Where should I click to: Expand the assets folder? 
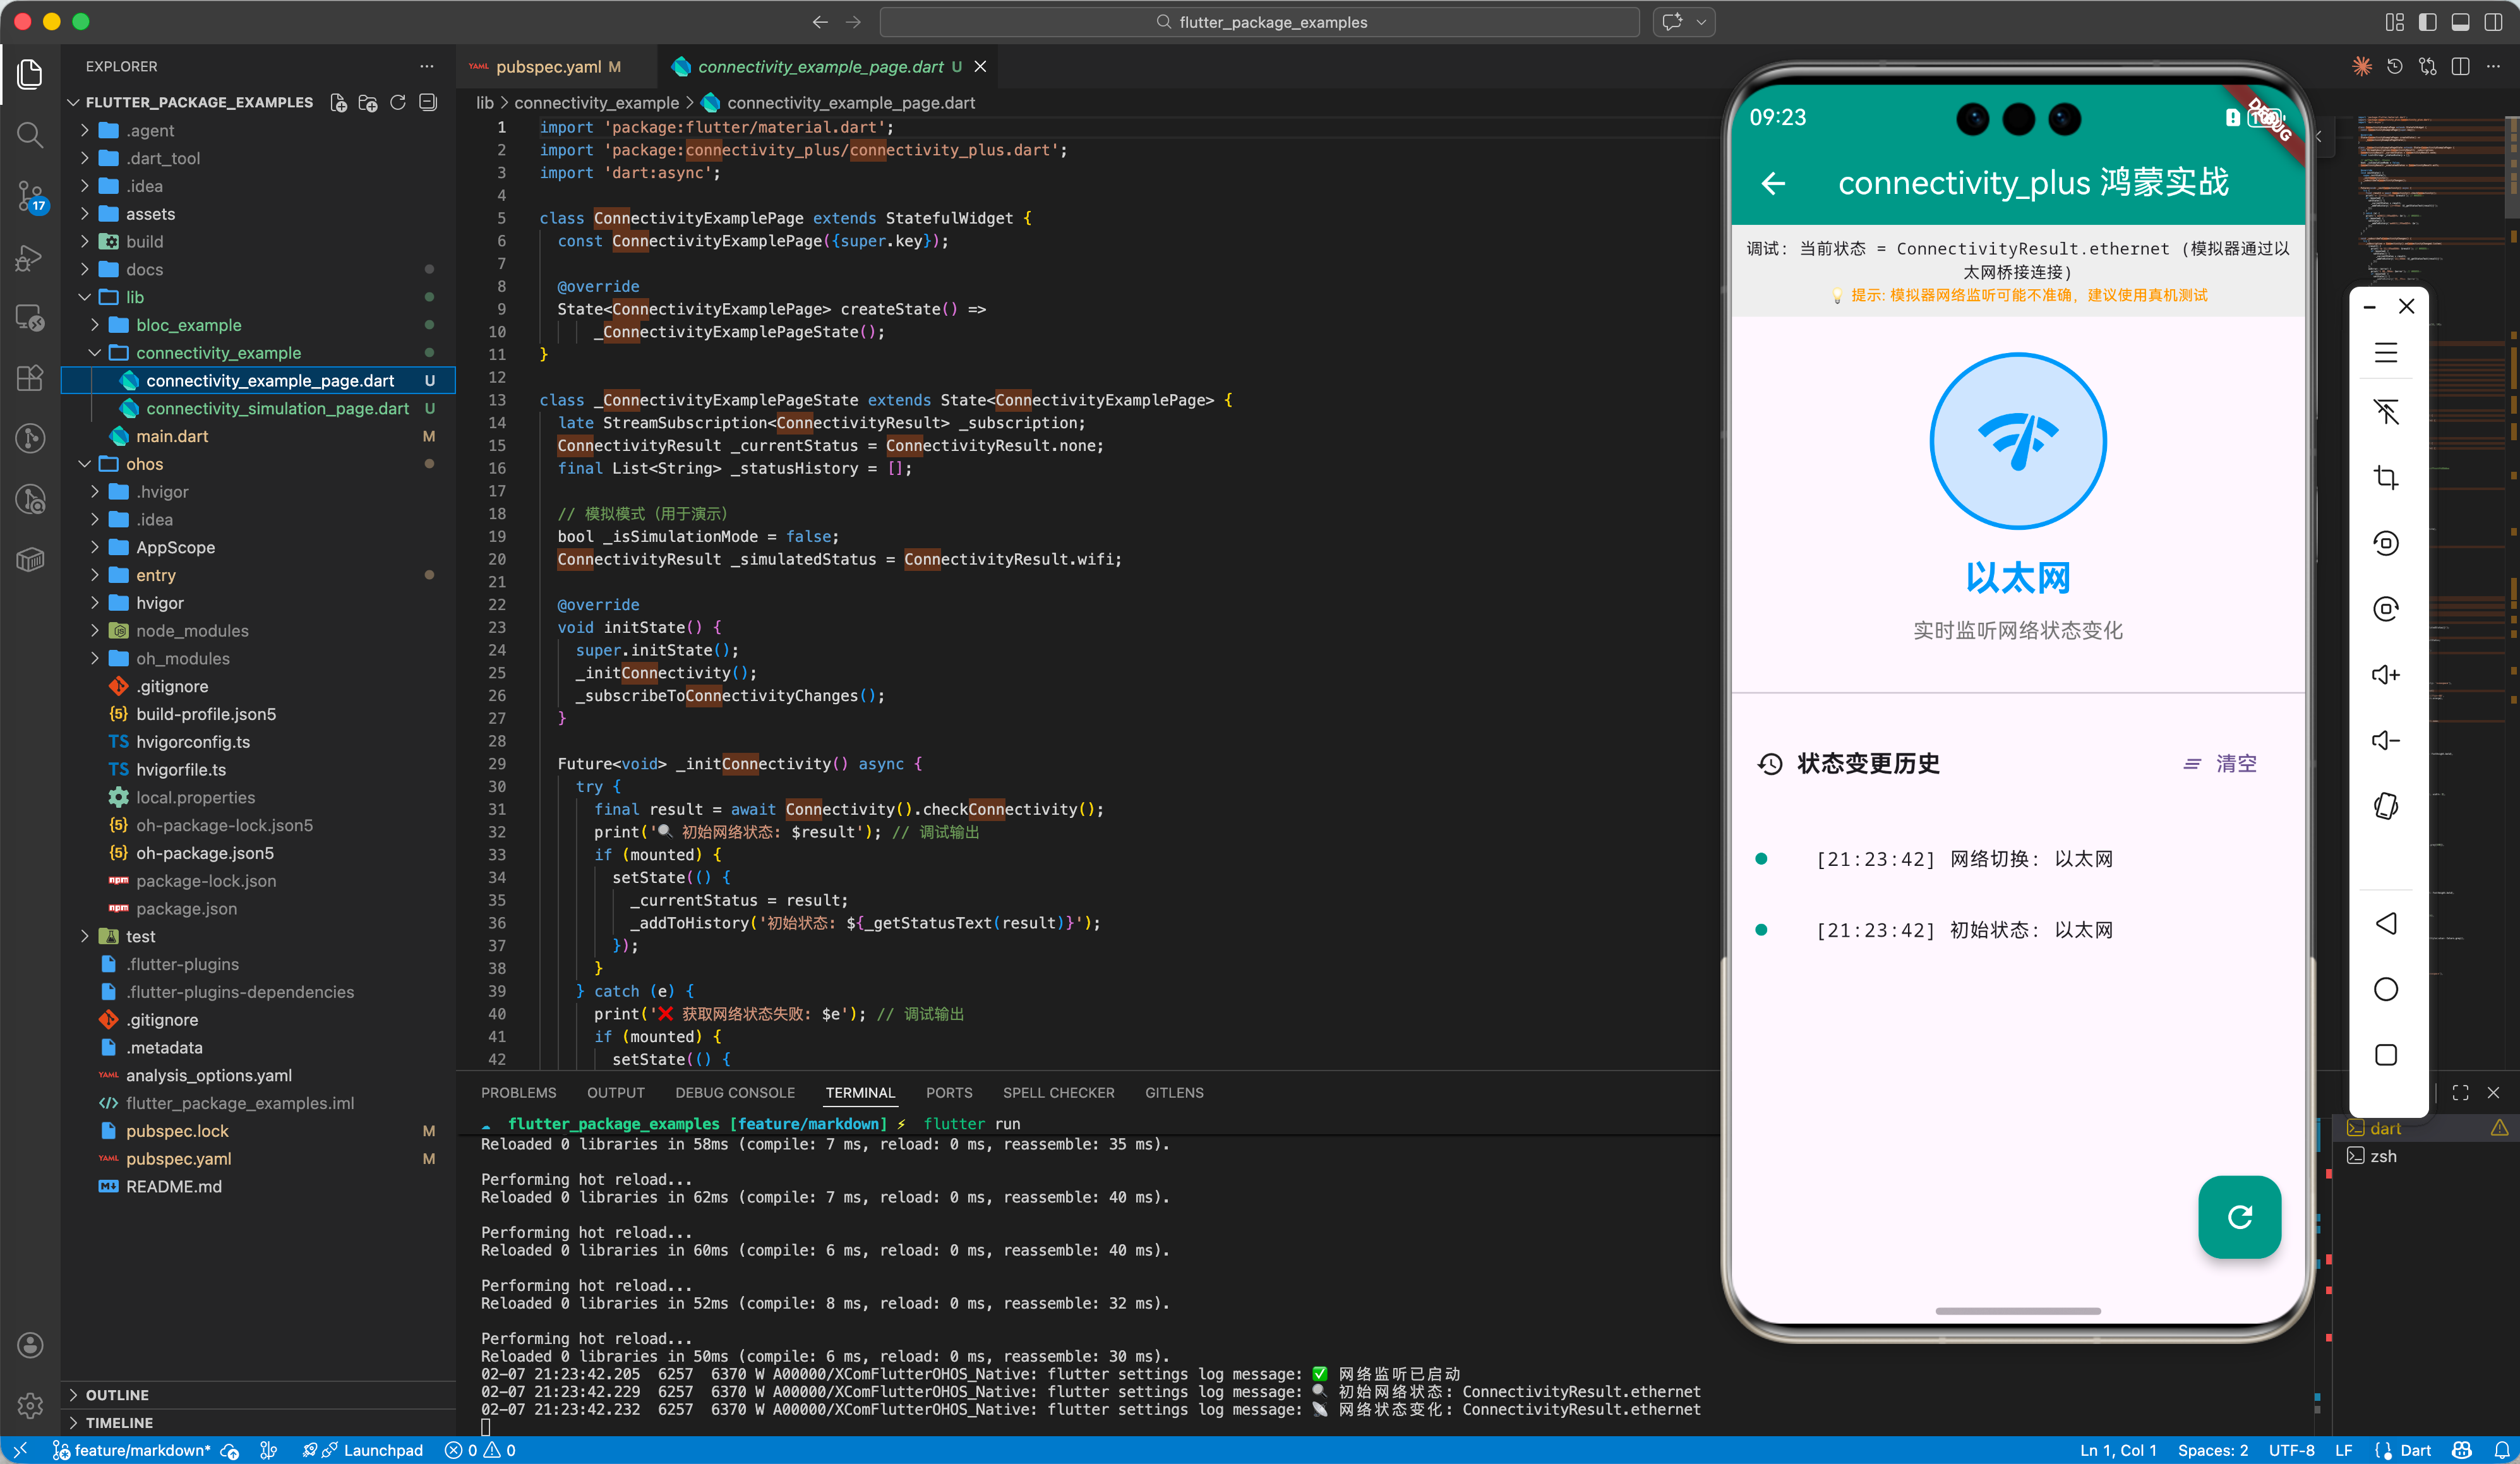coord(150,214)
